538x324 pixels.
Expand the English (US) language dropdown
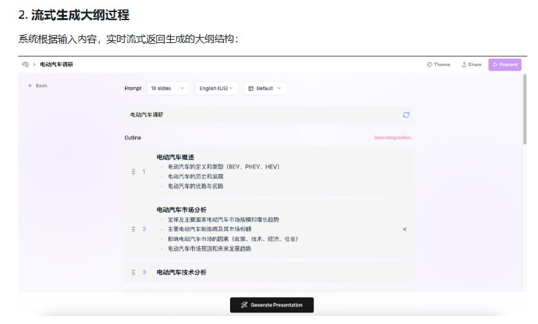[x=217, y=88]
